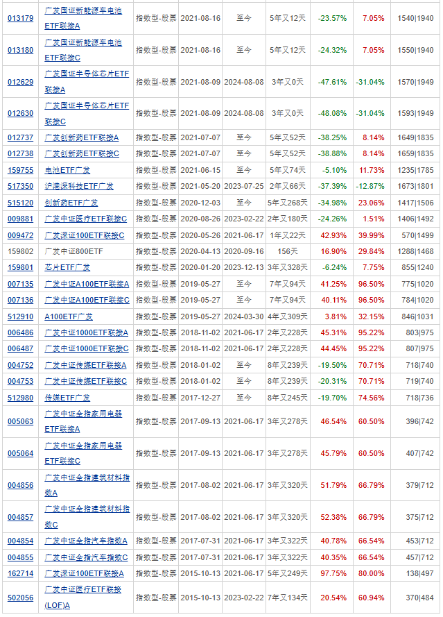Click tenure value 7年又134天

tap(287, 598)
